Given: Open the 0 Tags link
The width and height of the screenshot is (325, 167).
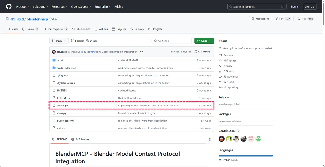Looking at the screenshot, I should coord(92,41).
